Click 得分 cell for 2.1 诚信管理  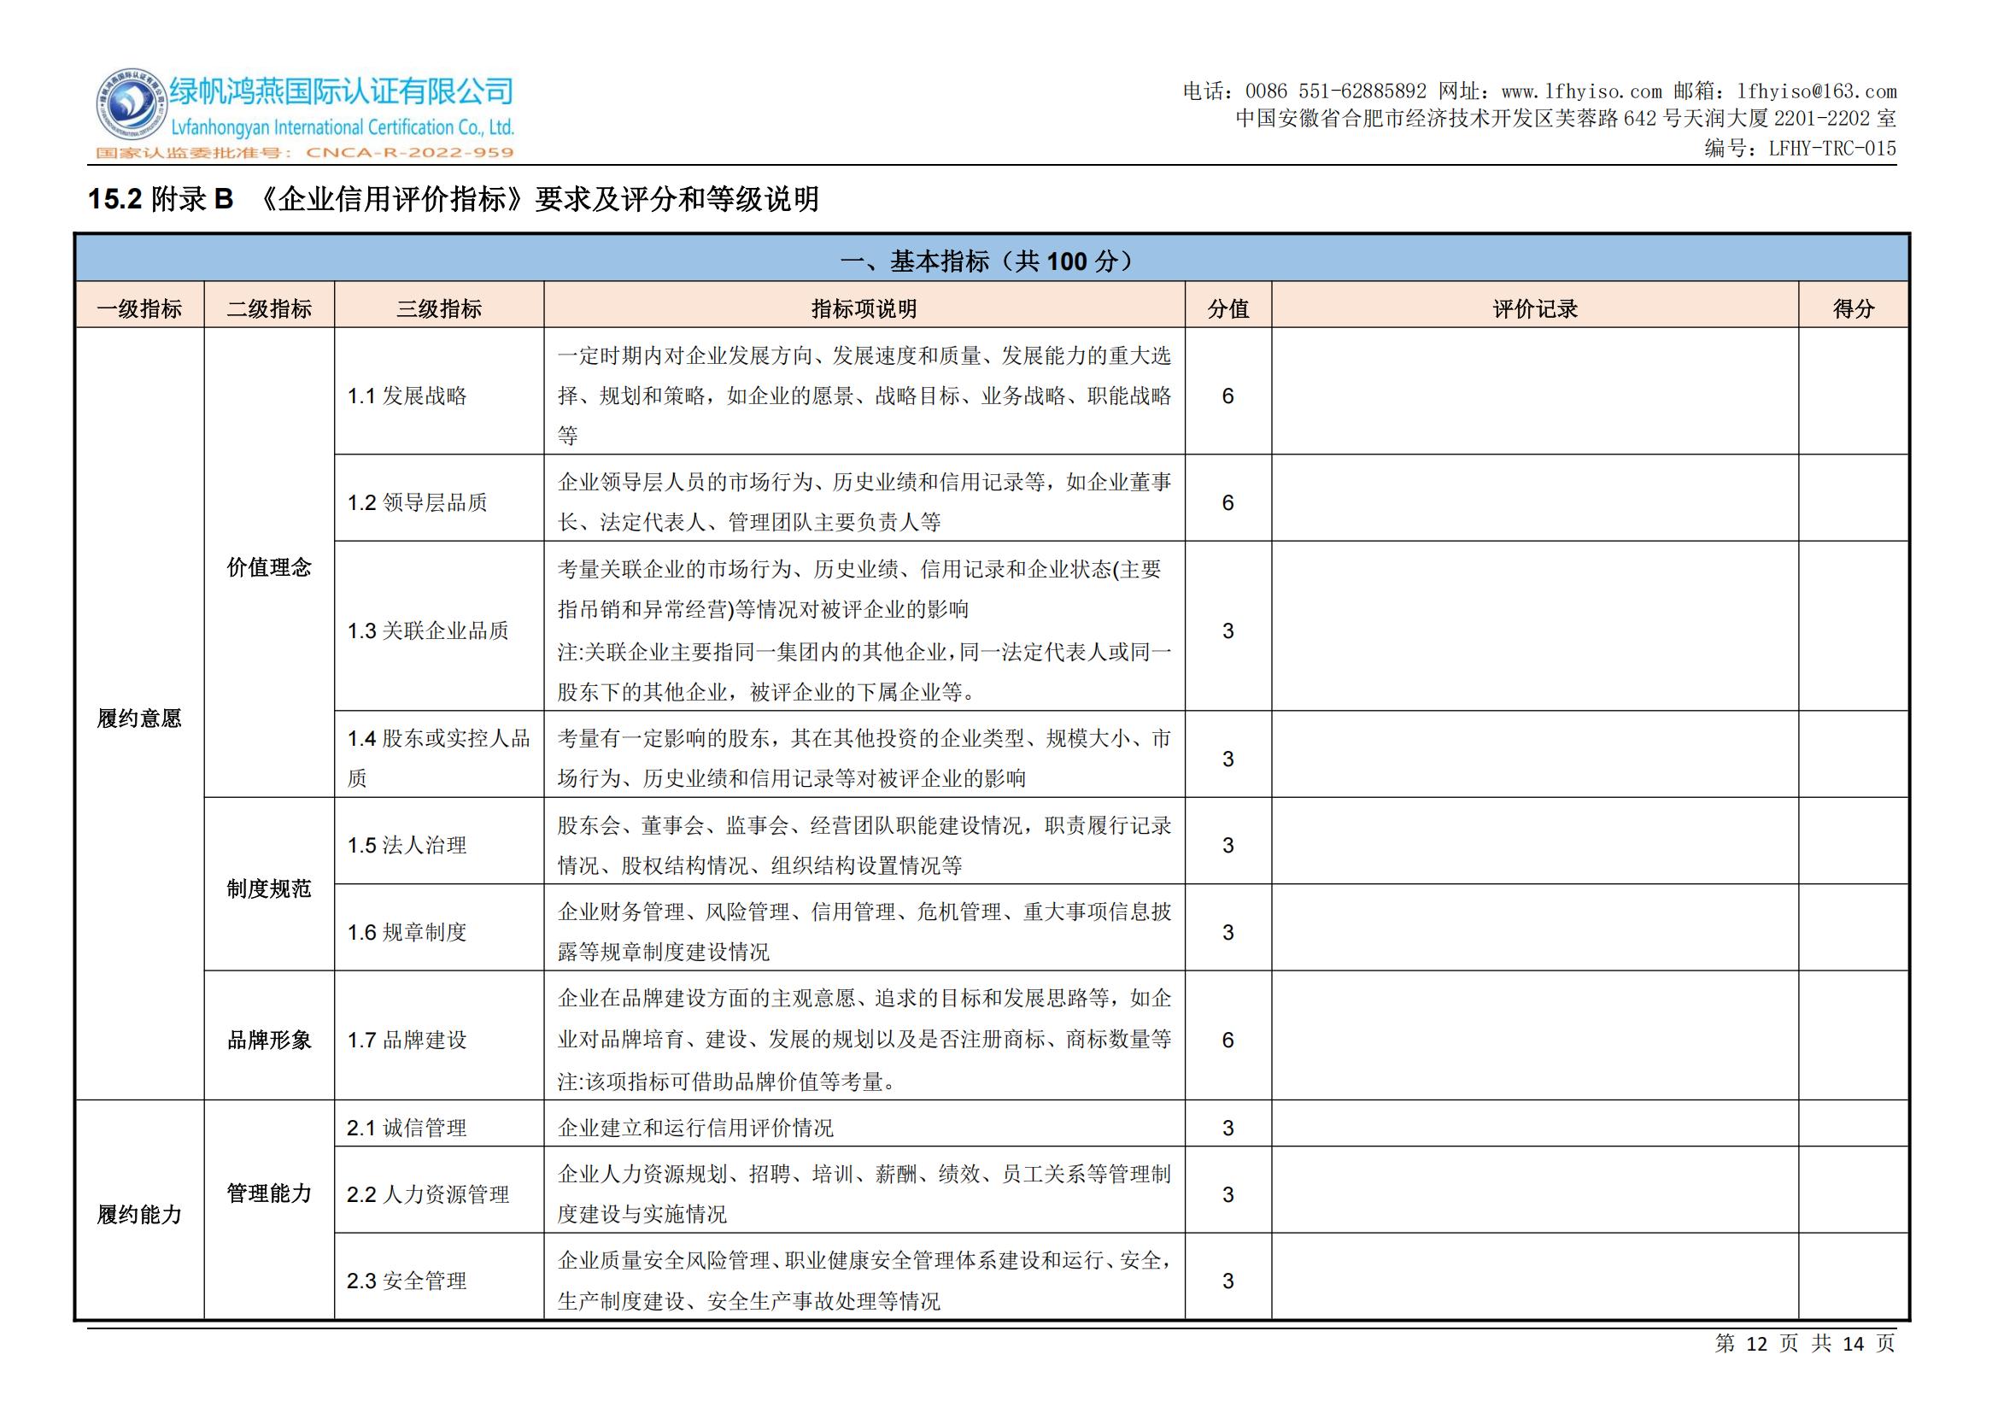[x=1854, y=1123]
